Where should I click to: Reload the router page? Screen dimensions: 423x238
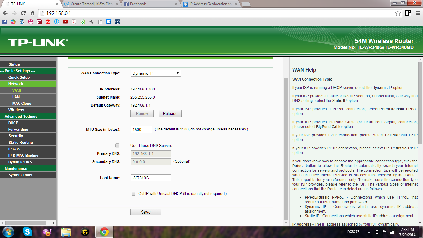(x=23, y=13)
